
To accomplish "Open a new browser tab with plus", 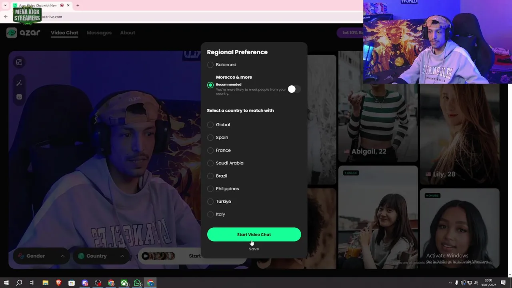I will coord(78,6).
